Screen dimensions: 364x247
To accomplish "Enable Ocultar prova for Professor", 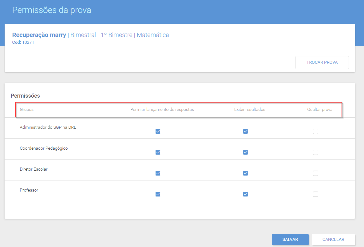I will [315, 194].
